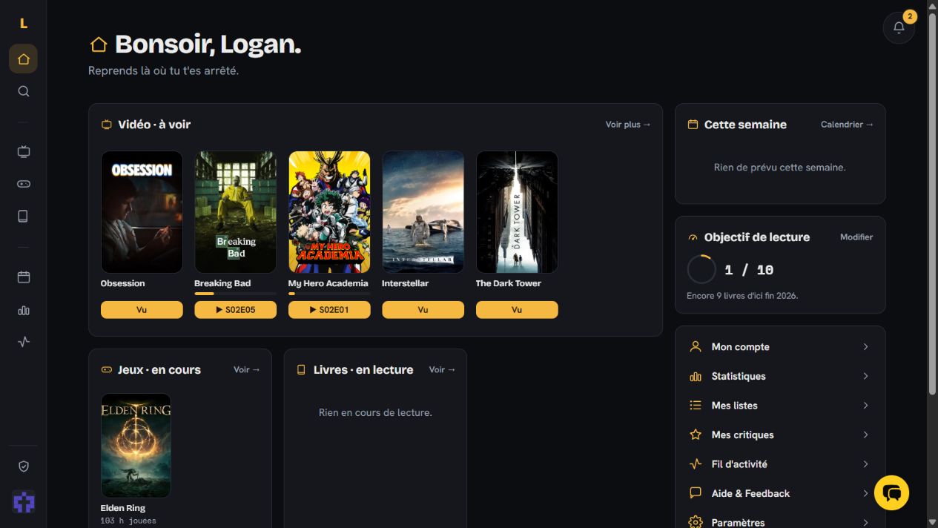Mark Interstellar as Vu
938x528 pixels.
point(423,310)
